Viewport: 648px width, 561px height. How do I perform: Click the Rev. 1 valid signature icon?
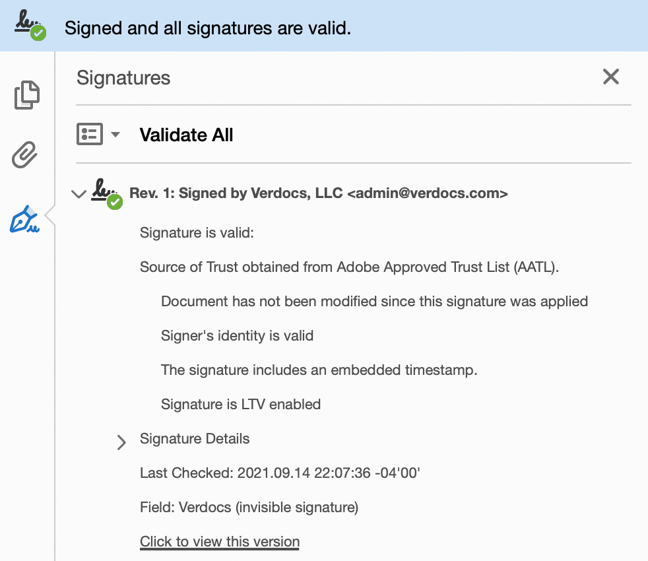(x=108, y=193)
